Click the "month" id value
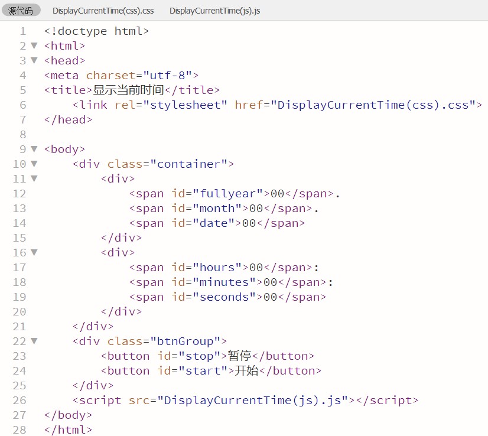The image size is (488, 436). (217, 208)
